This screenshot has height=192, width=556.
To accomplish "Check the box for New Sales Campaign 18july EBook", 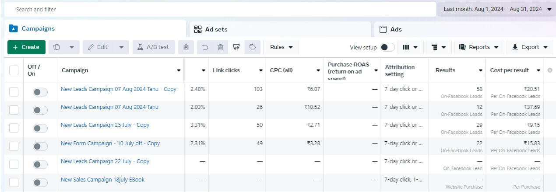I will pyautogui.click(x=14, y=182).
